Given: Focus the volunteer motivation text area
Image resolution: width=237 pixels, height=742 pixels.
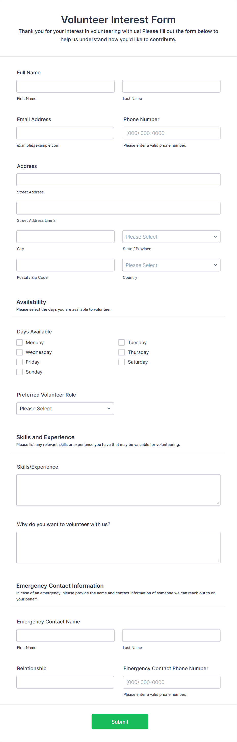Looking at the screenshot, I should point(118,548).
